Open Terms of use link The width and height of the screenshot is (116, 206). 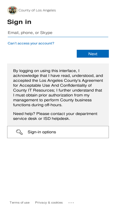(19, 203)
